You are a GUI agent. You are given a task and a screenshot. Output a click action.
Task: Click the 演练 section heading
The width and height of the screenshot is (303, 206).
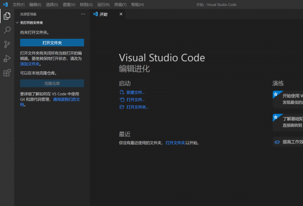point(278,84)
